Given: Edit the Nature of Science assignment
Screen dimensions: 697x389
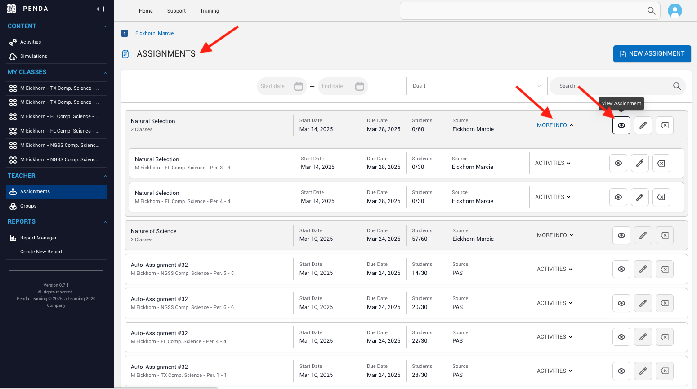Looking at the screenshot, I should (x=643, y=235).
